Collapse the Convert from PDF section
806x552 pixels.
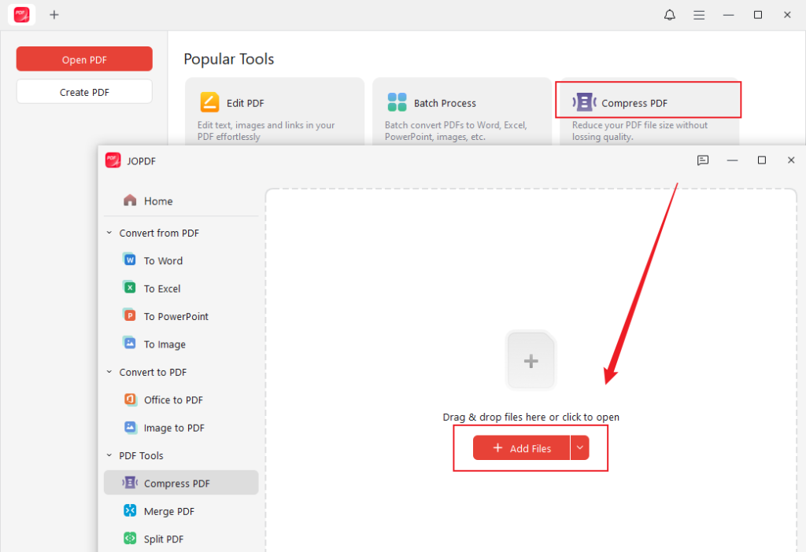pos(109,233)
